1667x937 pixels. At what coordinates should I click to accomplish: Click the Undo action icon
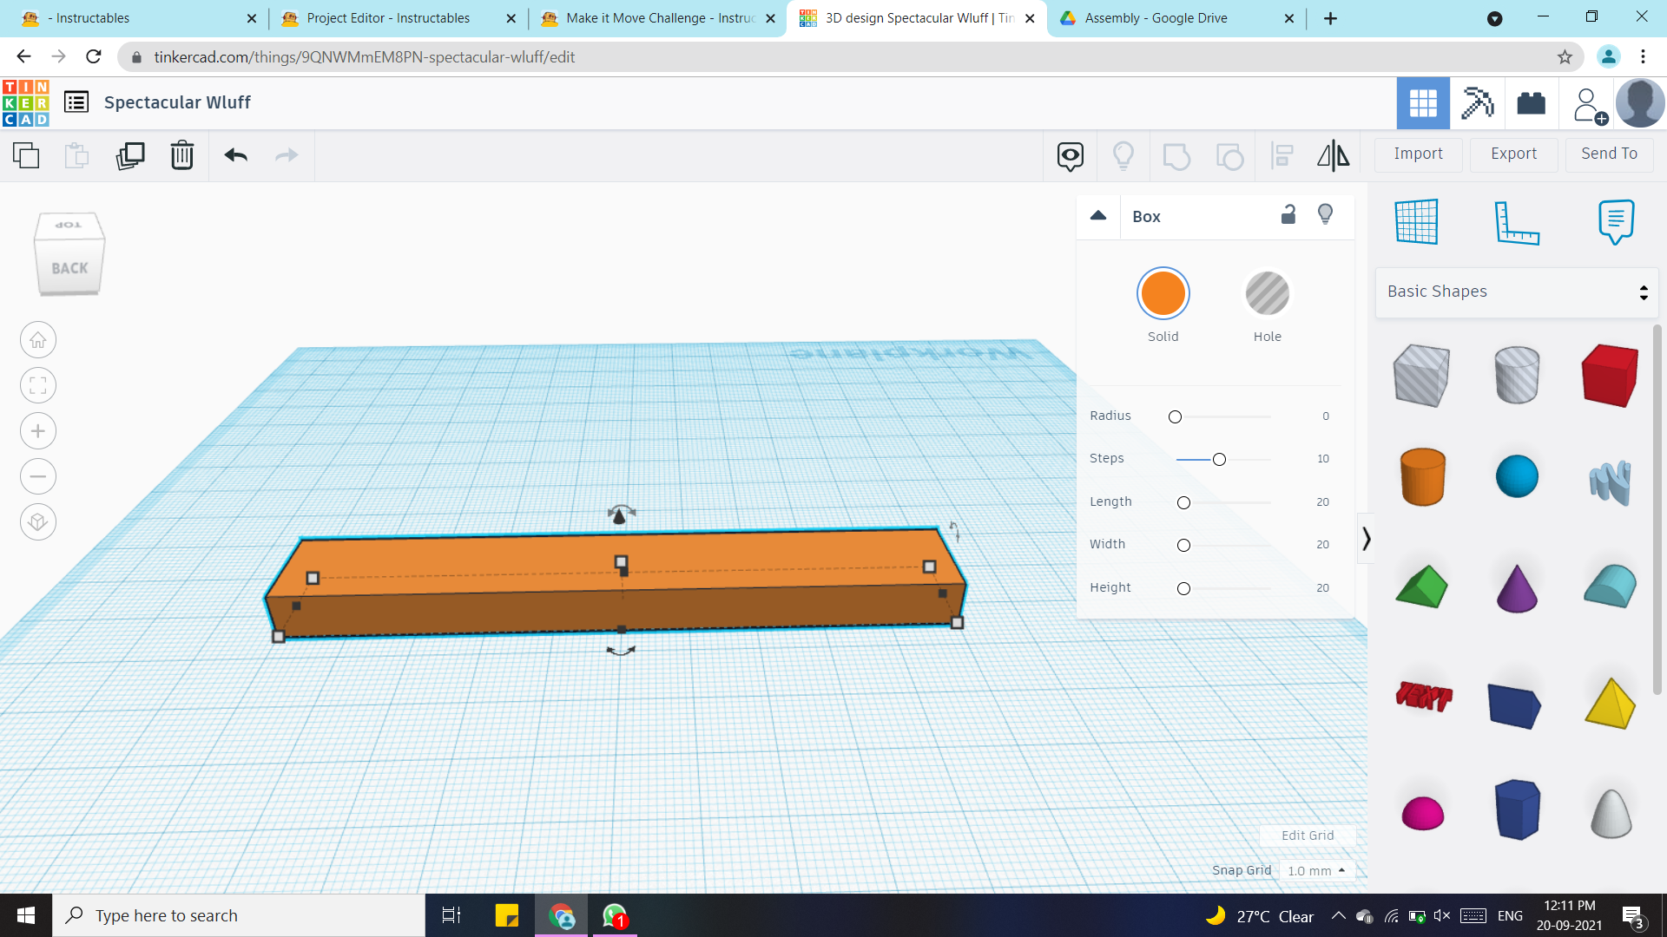point(234,154)
